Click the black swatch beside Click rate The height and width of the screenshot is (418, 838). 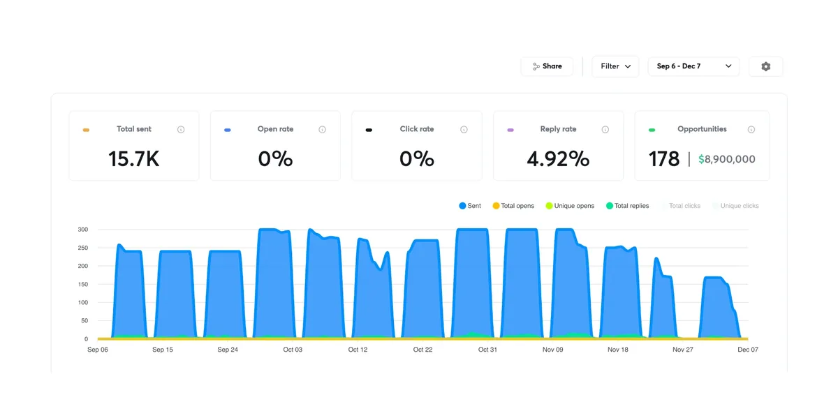[369, 130]
